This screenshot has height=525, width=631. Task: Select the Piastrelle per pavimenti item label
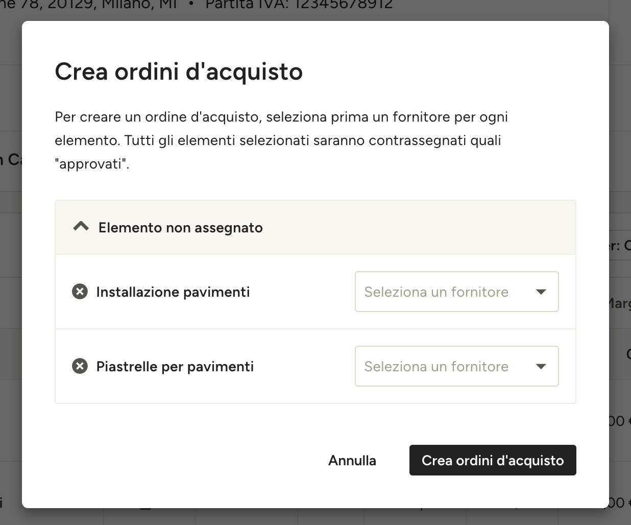click(175, 366)
